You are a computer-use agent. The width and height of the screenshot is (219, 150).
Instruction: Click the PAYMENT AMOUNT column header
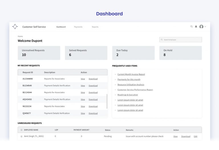click(82, 130)
